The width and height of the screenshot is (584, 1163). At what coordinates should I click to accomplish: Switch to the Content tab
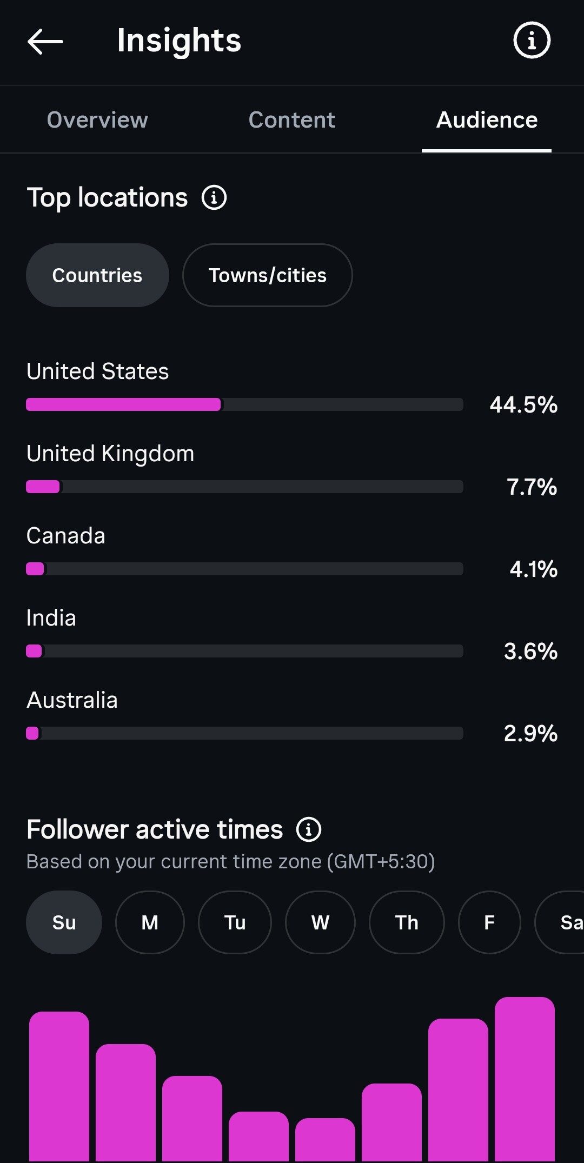292,119
